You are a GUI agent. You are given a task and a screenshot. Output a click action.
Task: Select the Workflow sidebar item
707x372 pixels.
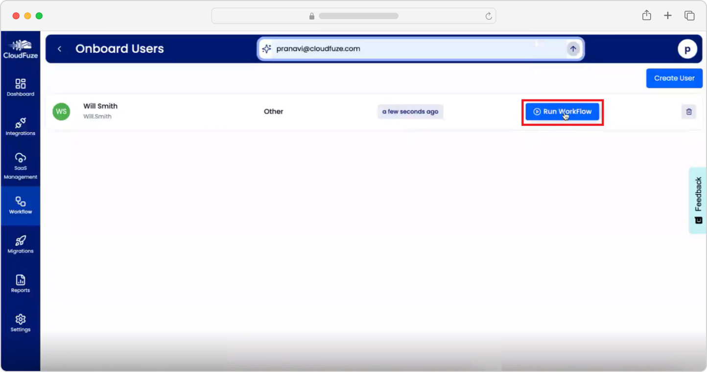click(21, 206)
